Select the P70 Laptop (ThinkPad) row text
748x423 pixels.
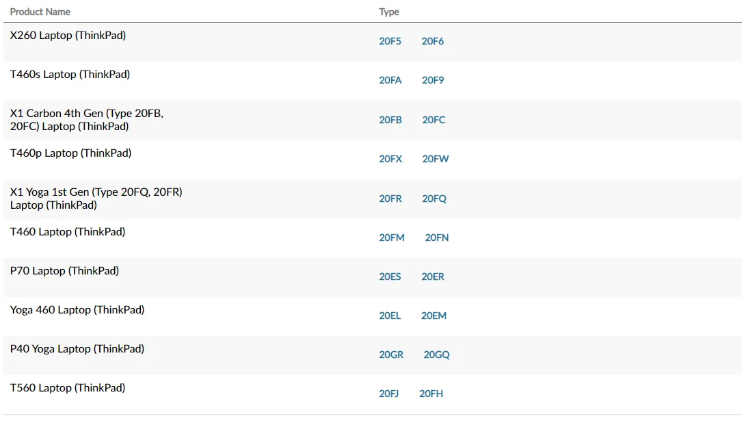[x=64, y=271]
